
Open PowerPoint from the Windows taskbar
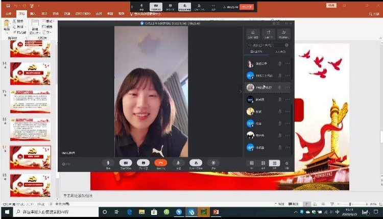tap(216, 212)
